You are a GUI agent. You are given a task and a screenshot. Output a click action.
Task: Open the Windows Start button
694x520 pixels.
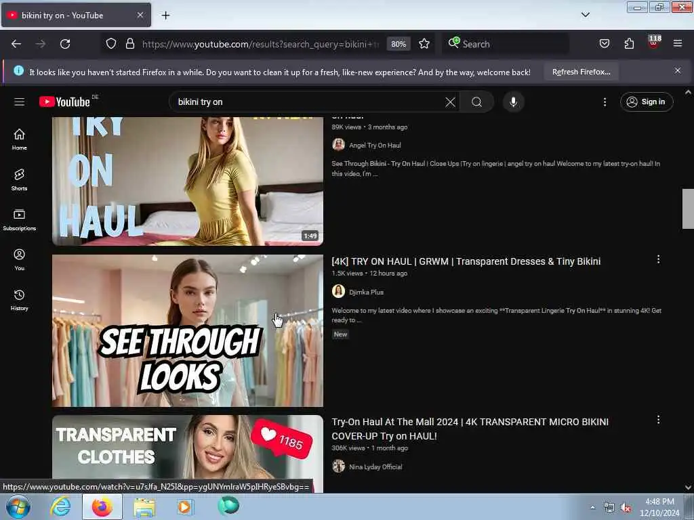18,506
